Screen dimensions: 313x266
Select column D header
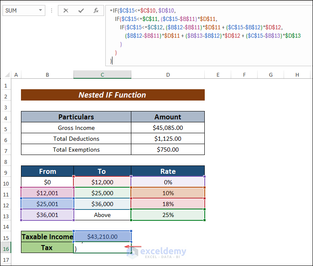pyautogui.click(x=168, y=75)
